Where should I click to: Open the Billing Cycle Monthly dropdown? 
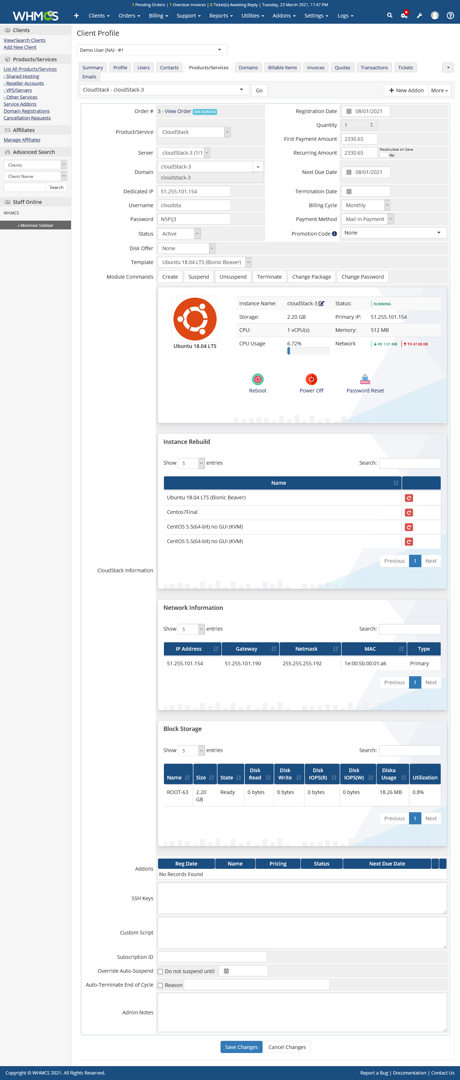click(x=366, y=205)
